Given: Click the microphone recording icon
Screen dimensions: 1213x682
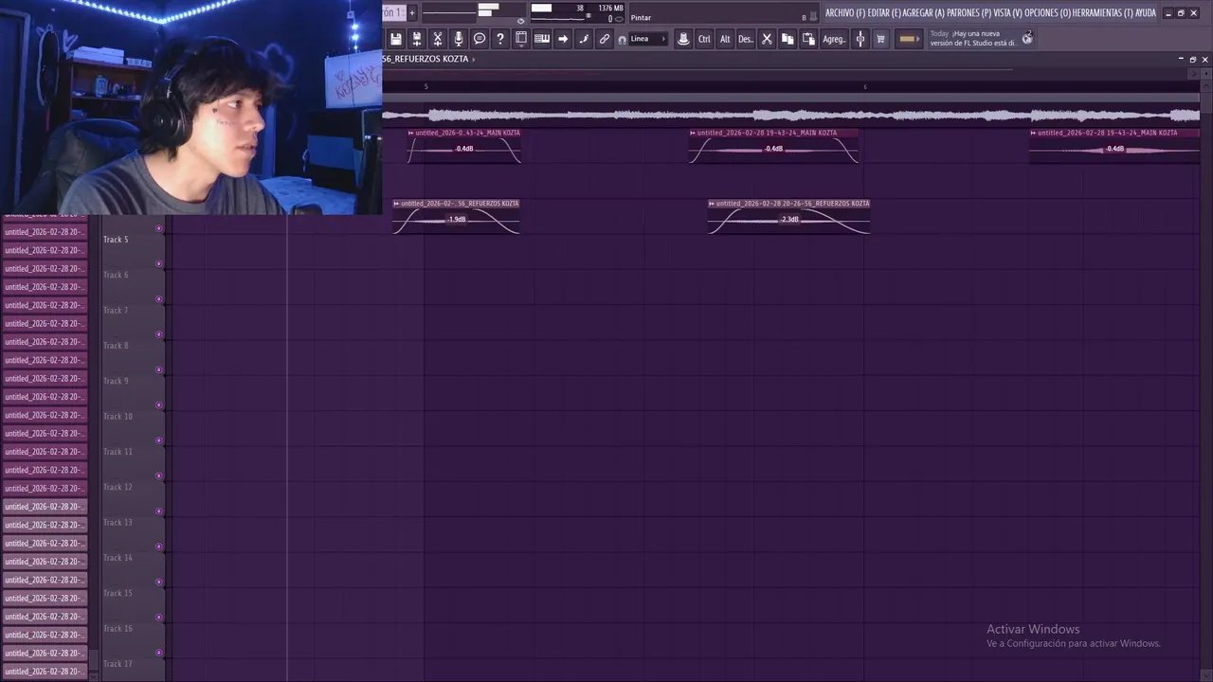Looking at the screenshot, I should click(x=459, y=39).
